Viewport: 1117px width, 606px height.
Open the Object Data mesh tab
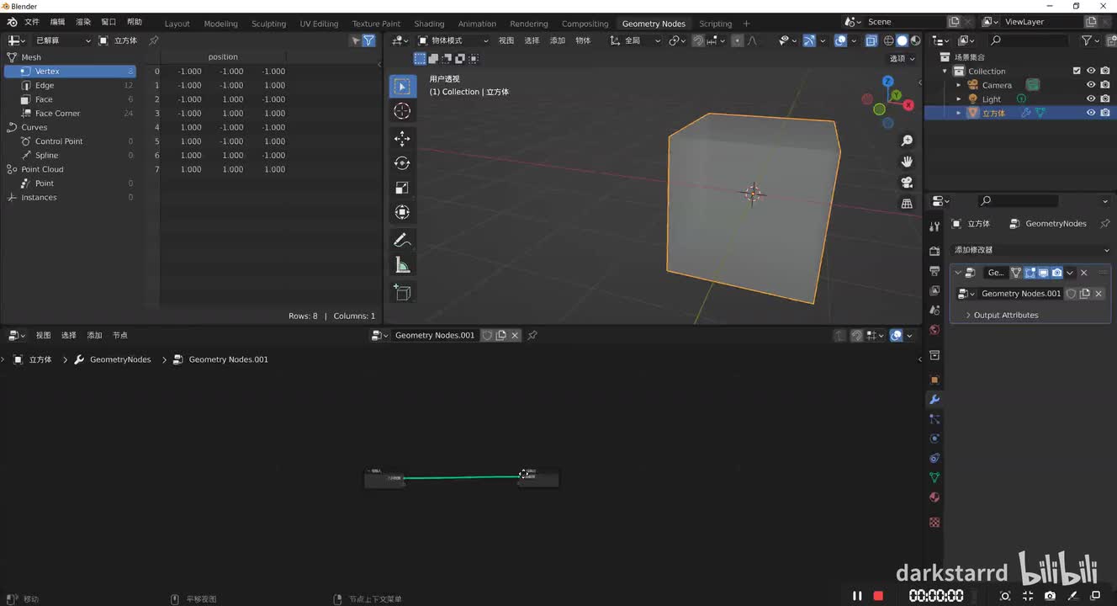934,477
